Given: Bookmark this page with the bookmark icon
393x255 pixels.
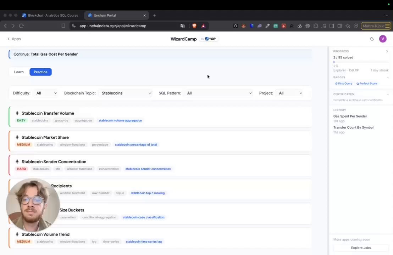Looking at the screenshot, I should [x=63, y=26].
